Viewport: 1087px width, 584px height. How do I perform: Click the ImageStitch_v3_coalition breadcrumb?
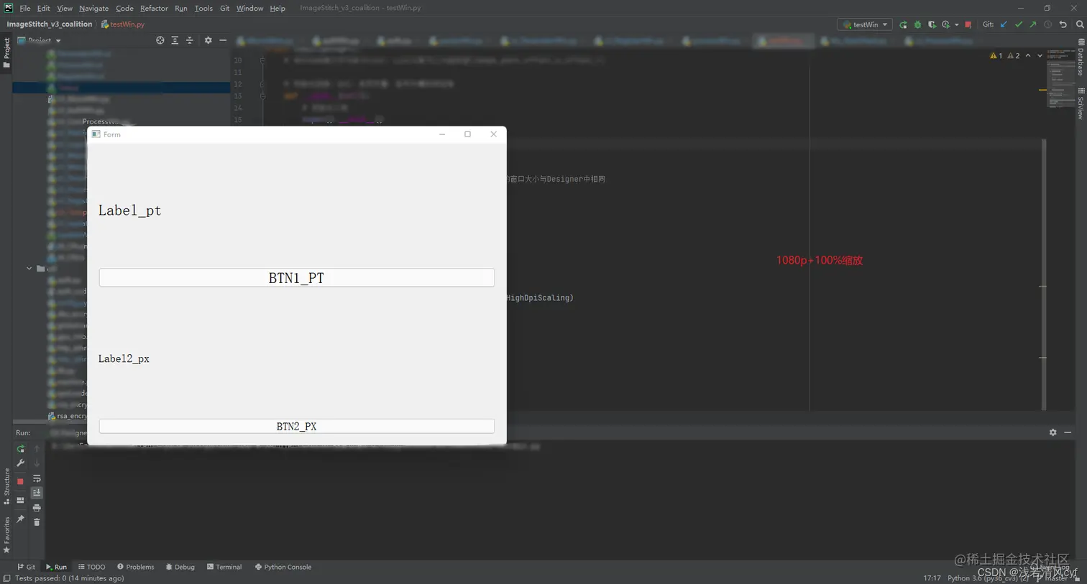[x=50, y=24]
